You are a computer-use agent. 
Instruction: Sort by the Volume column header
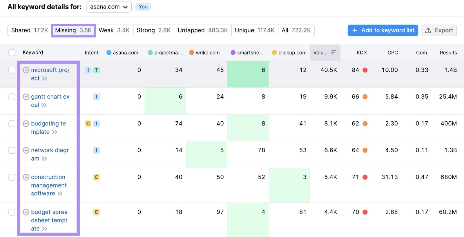click(325, 52)
